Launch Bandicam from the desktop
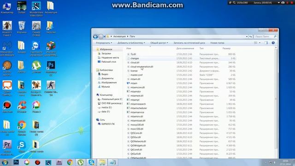Screen dimensions: 295x166 (x=7, y=107)
